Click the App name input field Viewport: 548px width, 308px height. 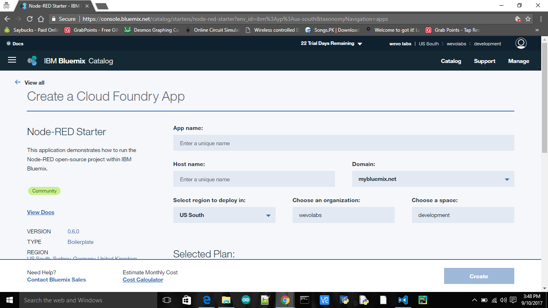343,143
